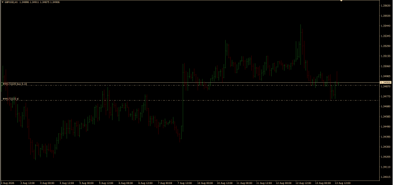This screenshot has height=185, width=393.
Task: Click the 5 Aug 00:00 time label
Action: point(86,183)
